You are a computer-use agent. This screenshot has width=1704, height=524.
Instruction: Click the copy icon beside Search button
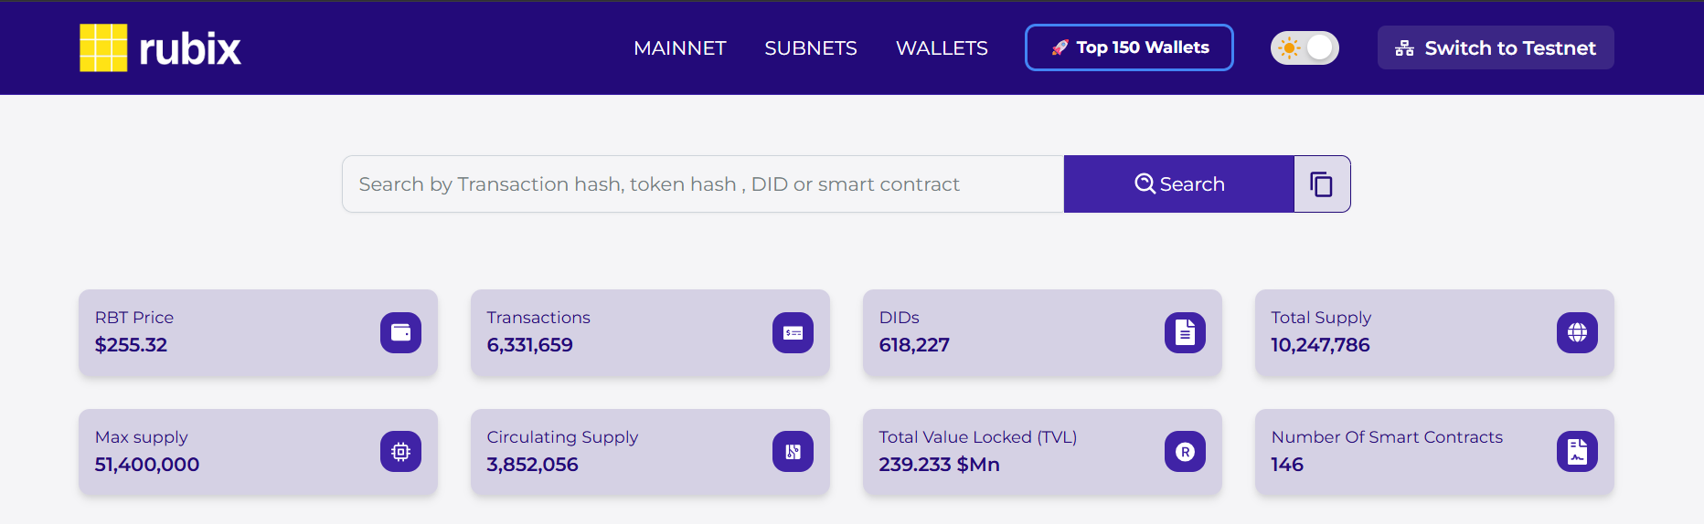click(1322, 184)
